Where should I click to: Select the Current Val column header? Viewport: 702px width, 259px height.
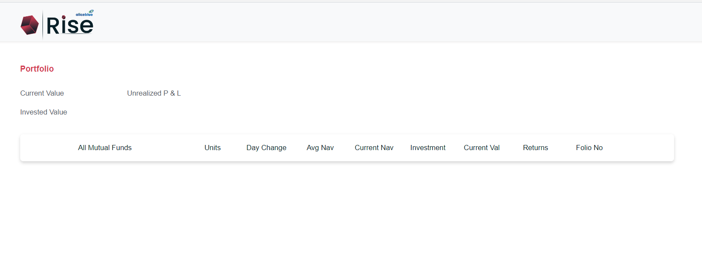(x=482, y=148)
